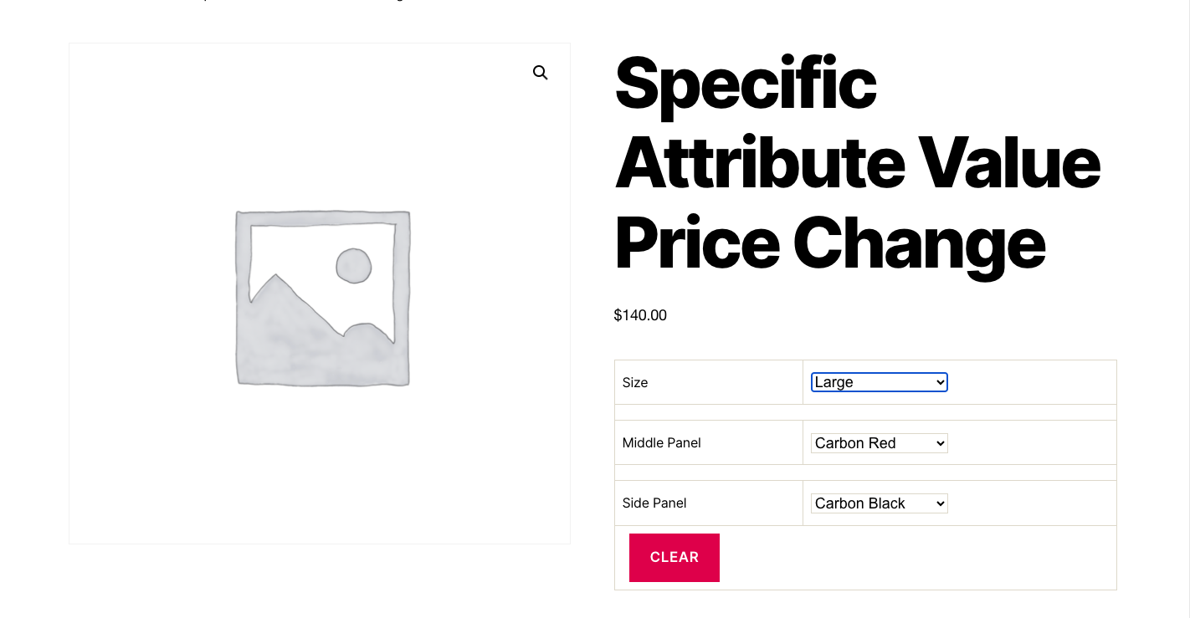The height and width of the screenshot is (618, 1190).
Task: Open the Size dropdown showing Large
Action: 879,382
